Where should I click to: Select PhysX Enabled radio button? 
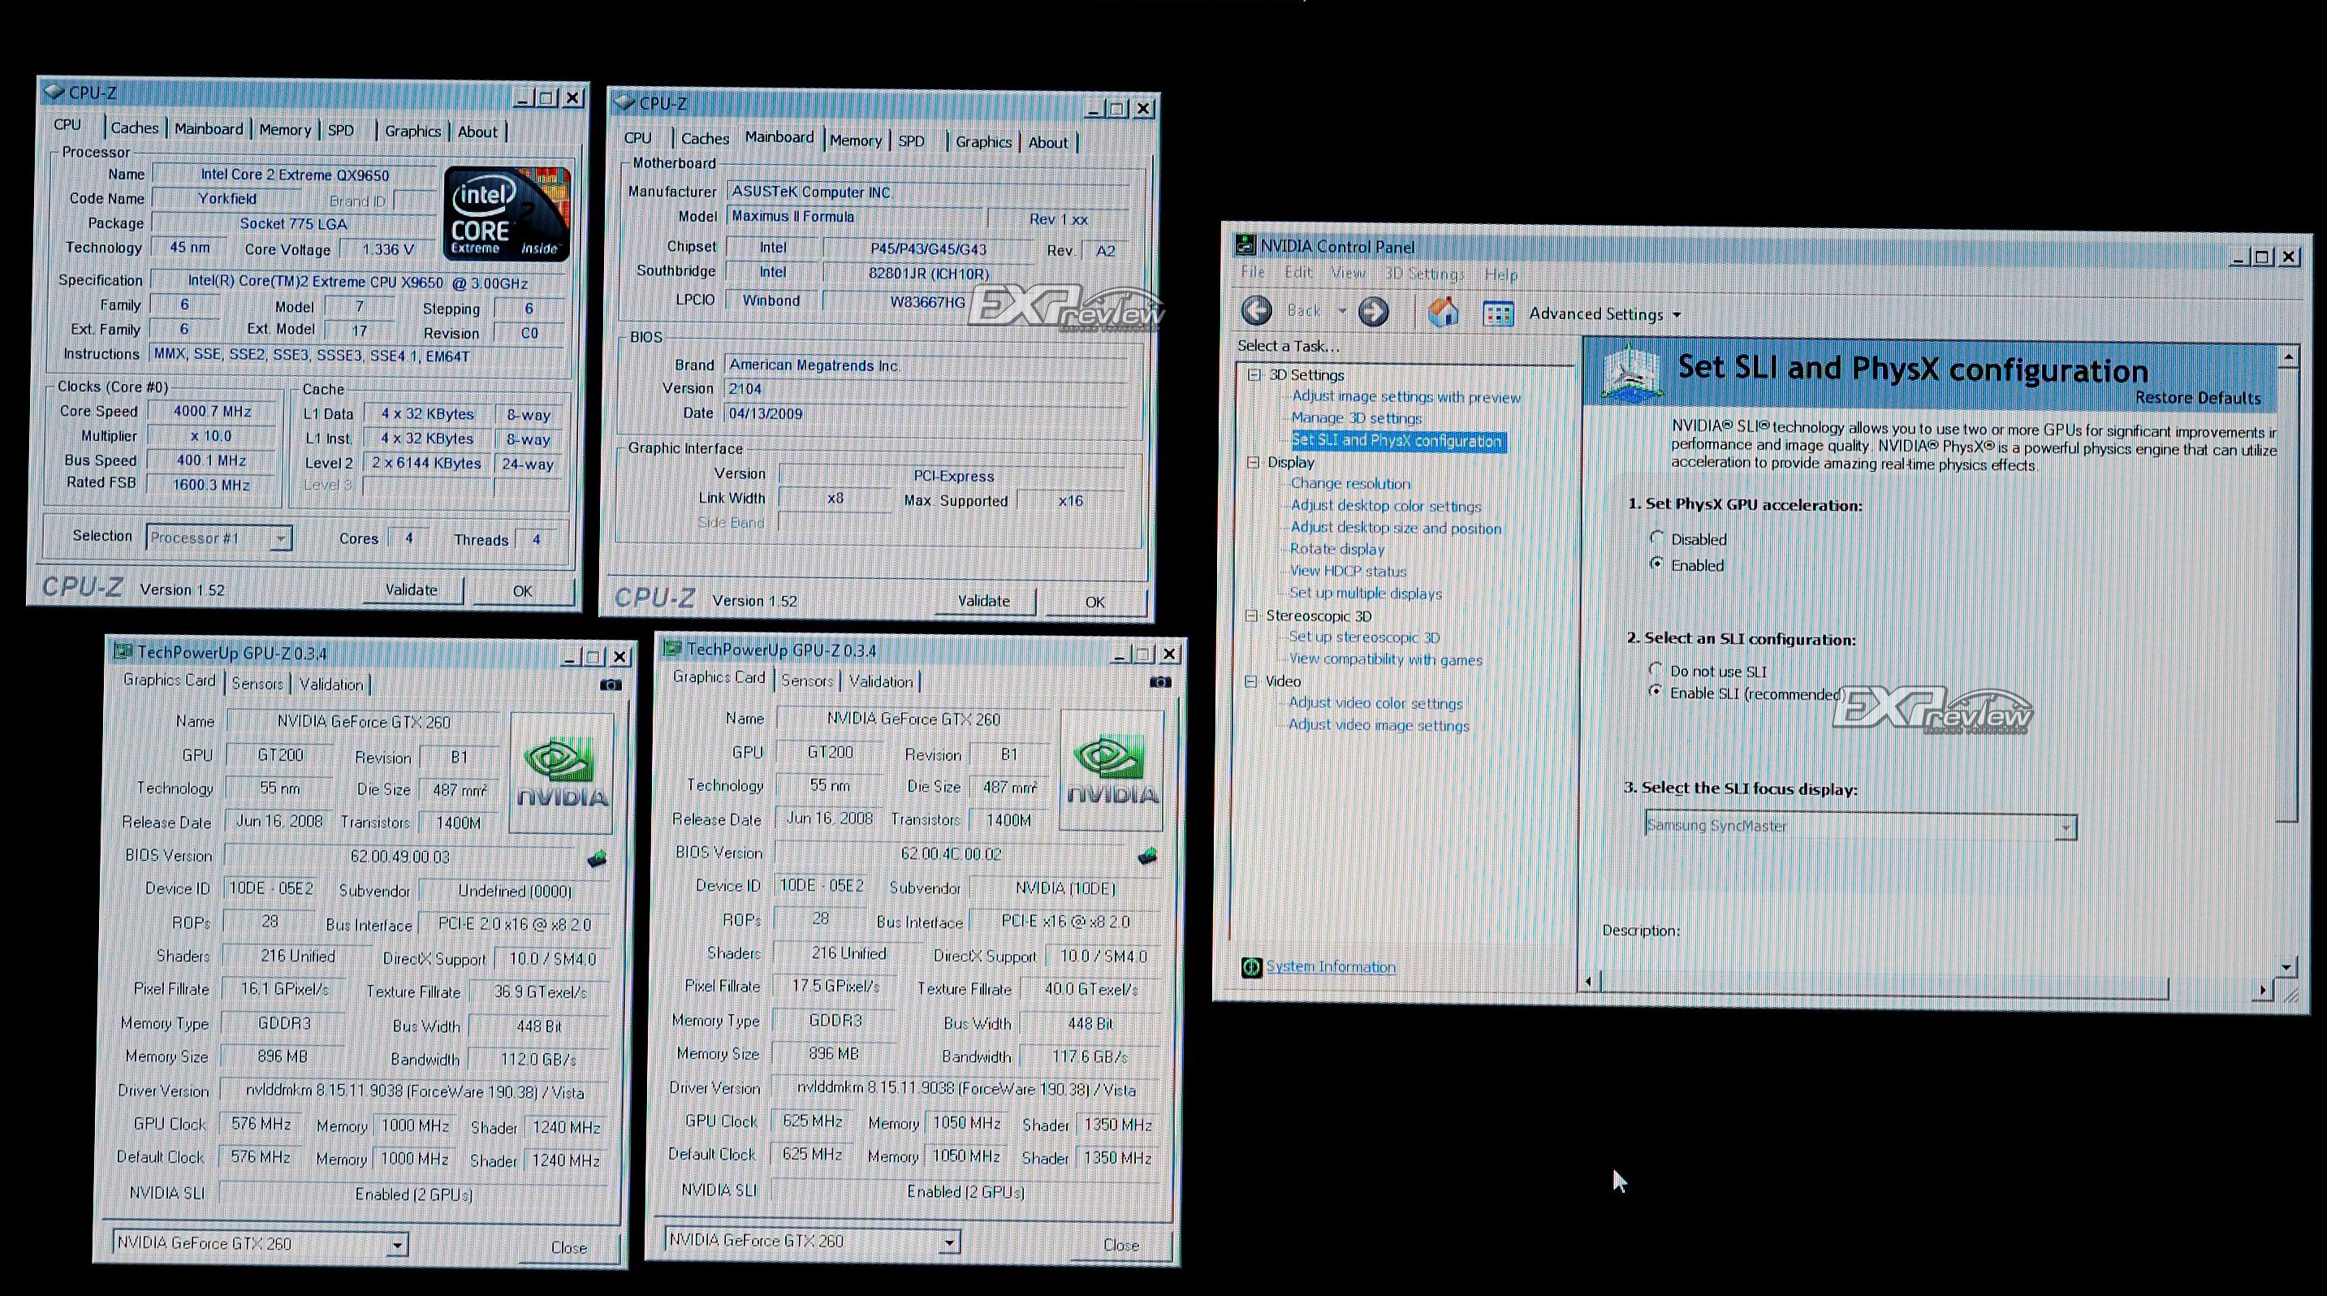1656,564
